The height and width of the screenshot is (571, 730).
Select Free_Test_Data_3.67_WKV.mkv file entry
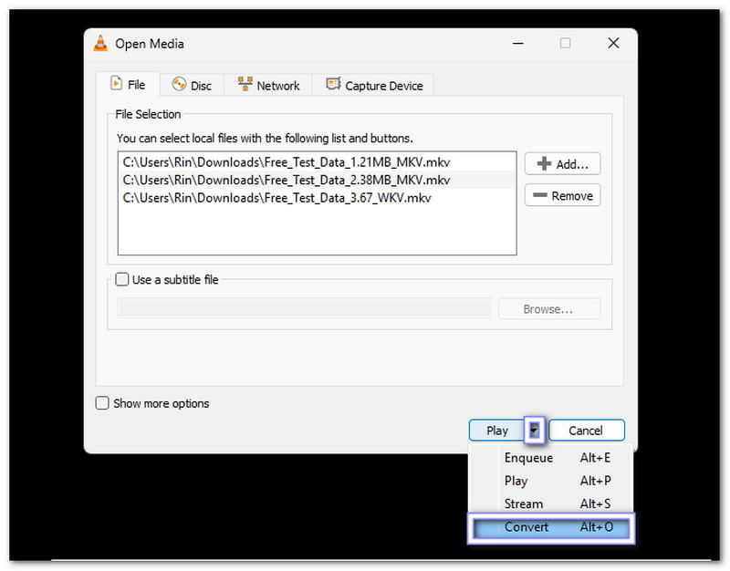click(x=276, y=197)
